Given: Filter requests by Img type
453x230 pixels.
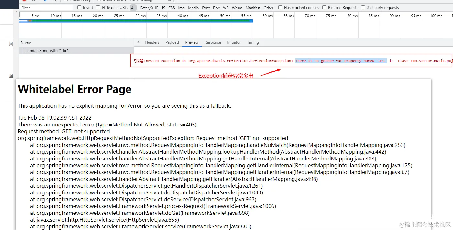Looking at the screenshot, I should tap(181, 8).
